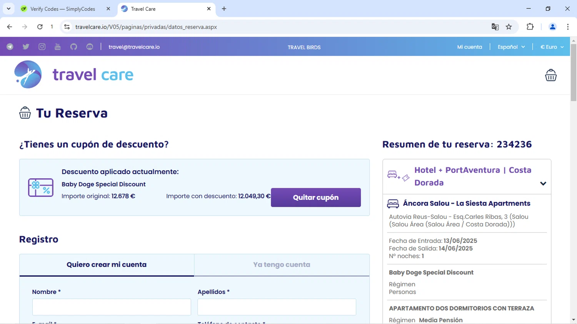
Task: Click the page vertical scrollbar thumb
Action: coord(574,73)
